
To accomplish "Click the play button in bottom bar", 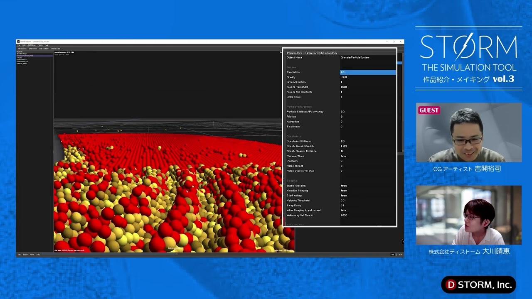I will [38, 255].
